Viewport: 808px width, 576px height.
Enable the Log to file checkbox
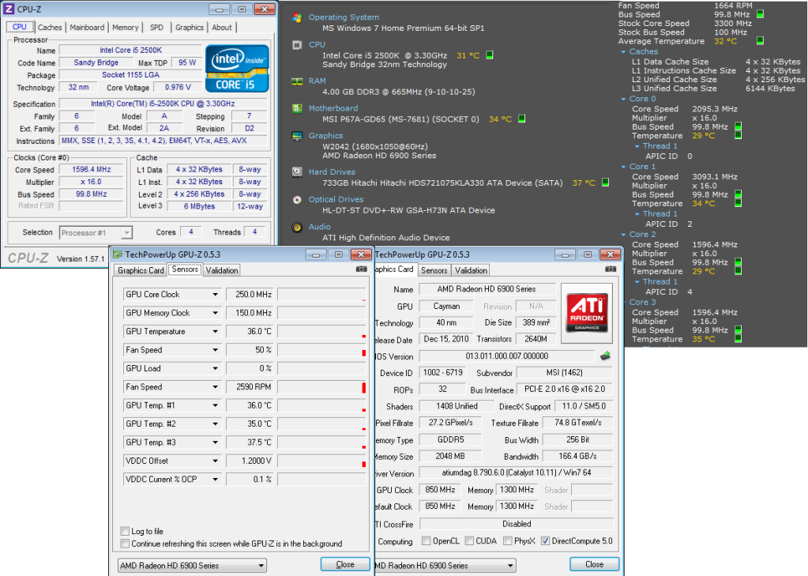tap(125, 531)
